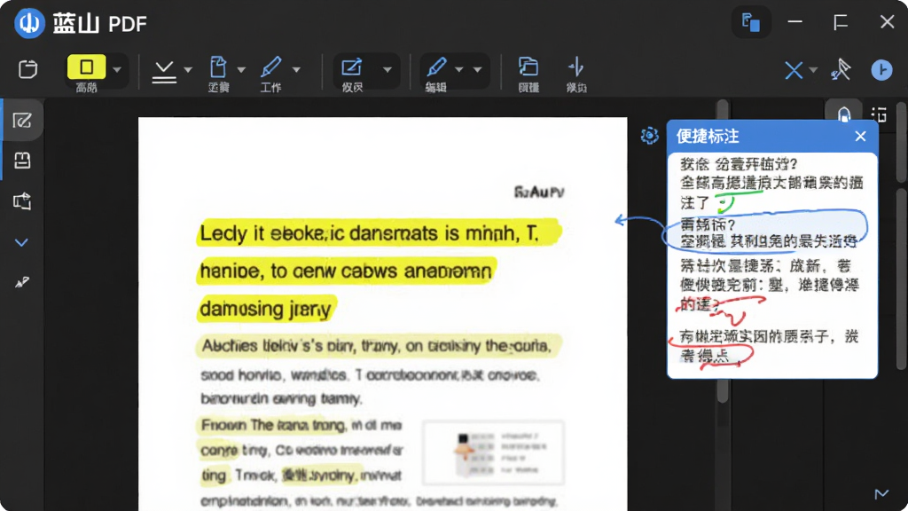
Task: Open the underline tool dropdown arrow
Action: [x=188, y=70]
